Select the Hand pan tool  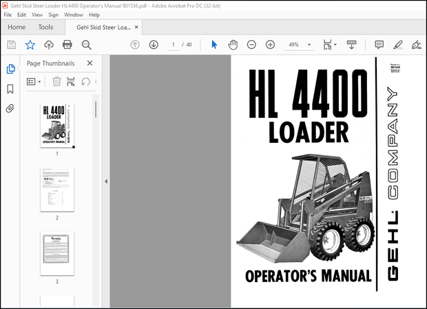click(x=233, y=45)
